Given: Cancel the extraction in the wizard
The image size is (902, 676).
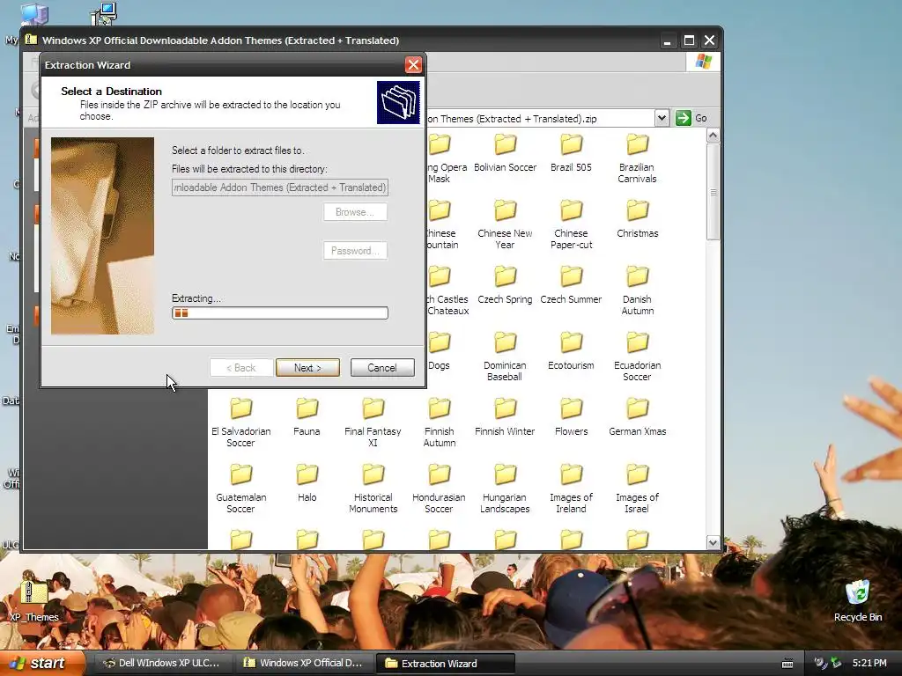Looking at the screenshot, I should pos(382,368).
